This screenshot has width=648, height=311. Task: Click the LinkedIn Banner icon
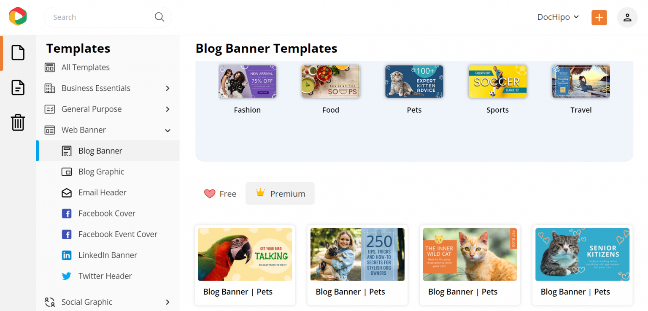[x=67, y=255]
